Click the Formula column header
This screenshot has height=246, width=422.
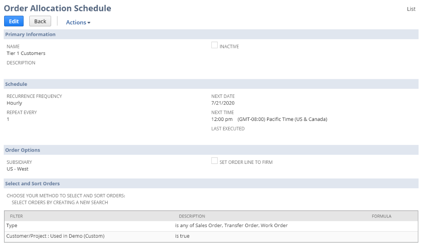click(381, 216)
